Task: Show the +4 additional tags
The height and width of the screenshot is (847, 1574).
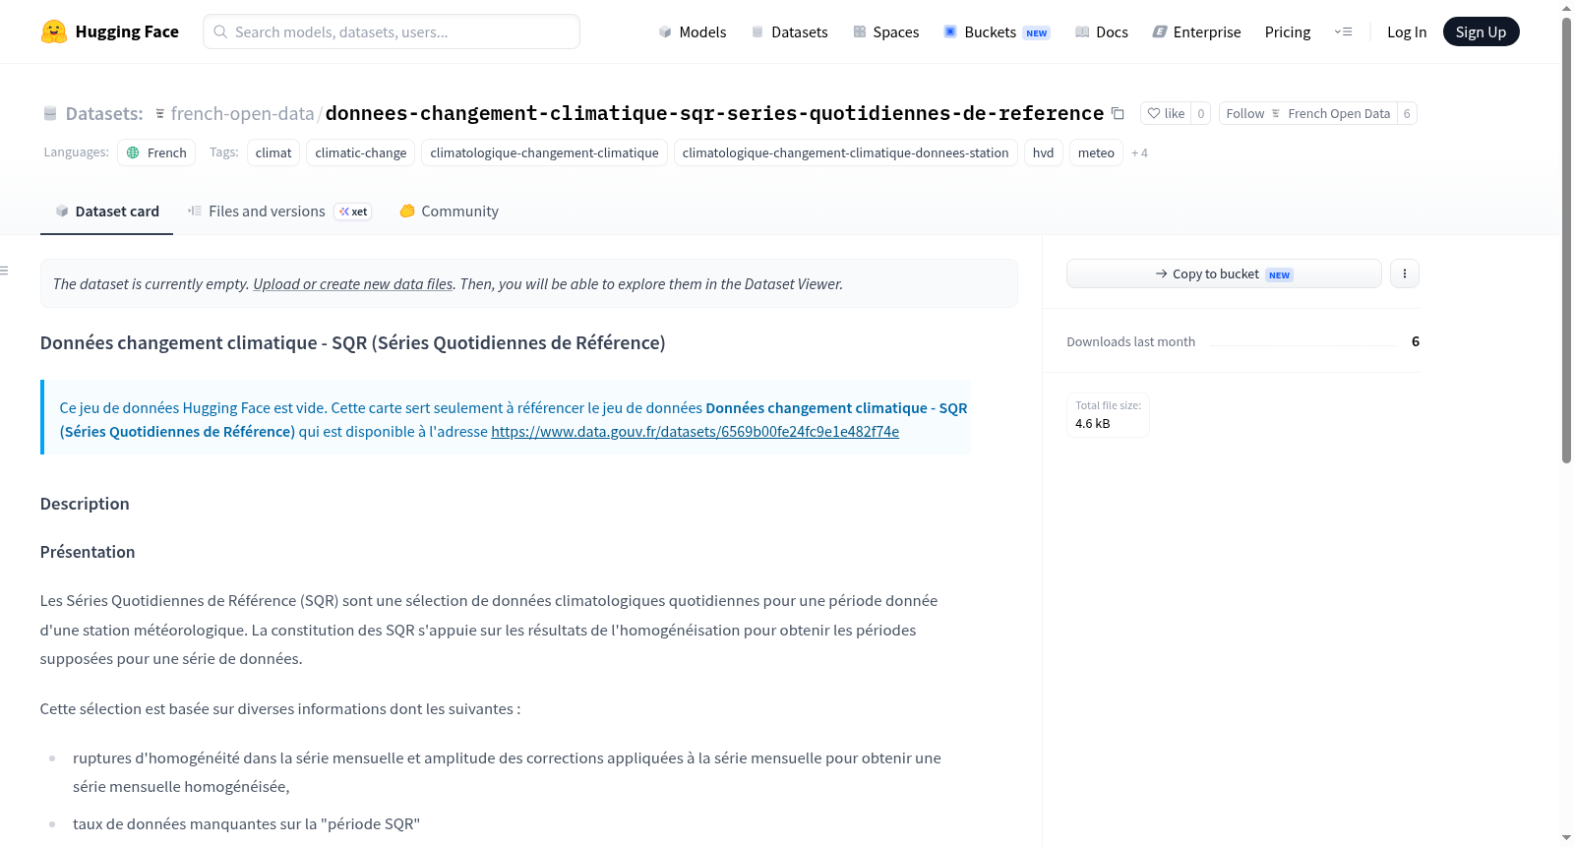Action: [1139, 152]
